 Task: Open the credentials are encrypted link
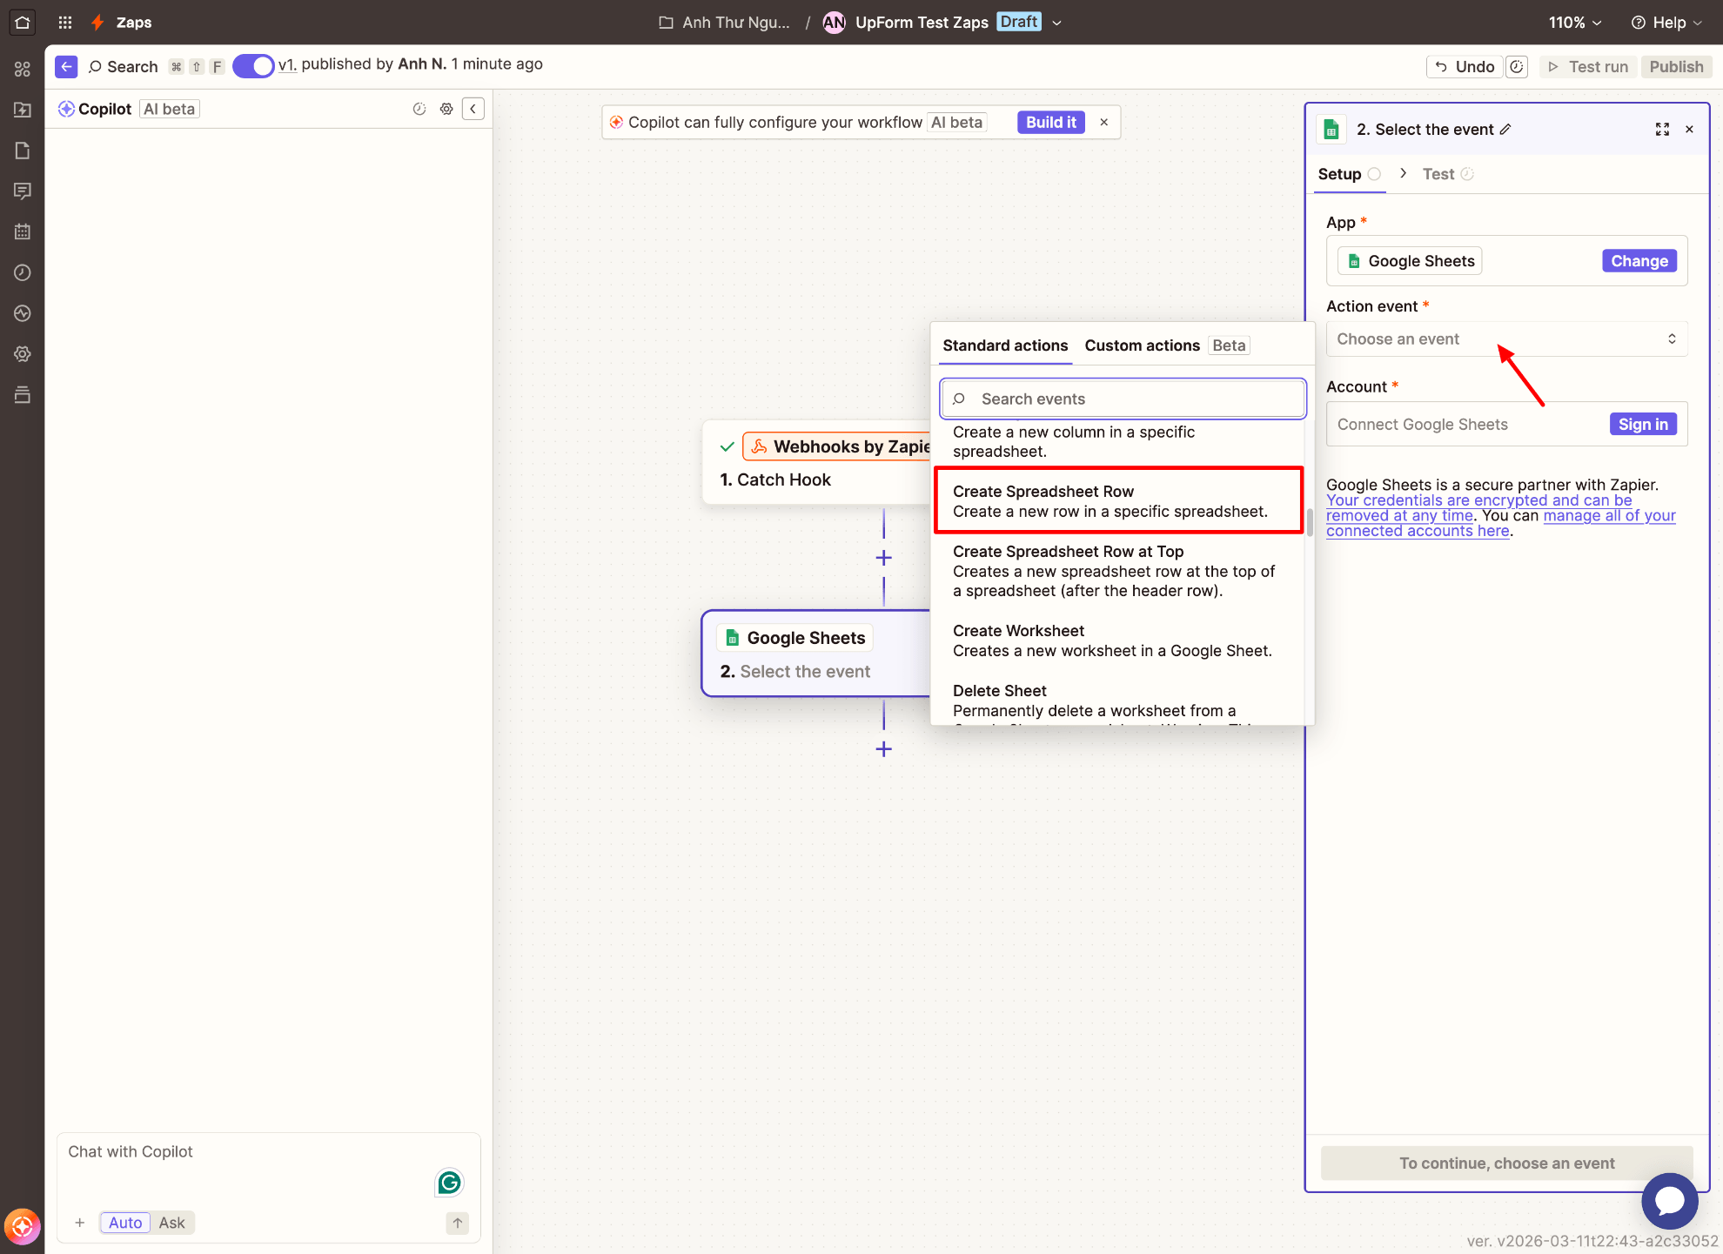[x=1479, y=508]
